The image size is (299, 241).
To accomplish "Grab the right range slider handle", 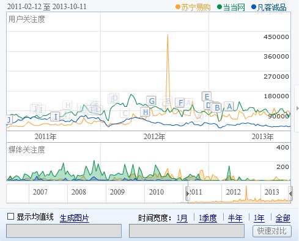I will 290,193.
